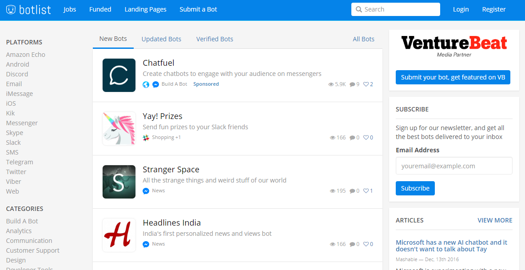The width and height of the screenshot is (525, 270).
Task: Click the comments icon for Yay! Prizes
Action: pyautogui.click(x=352, y=138)
